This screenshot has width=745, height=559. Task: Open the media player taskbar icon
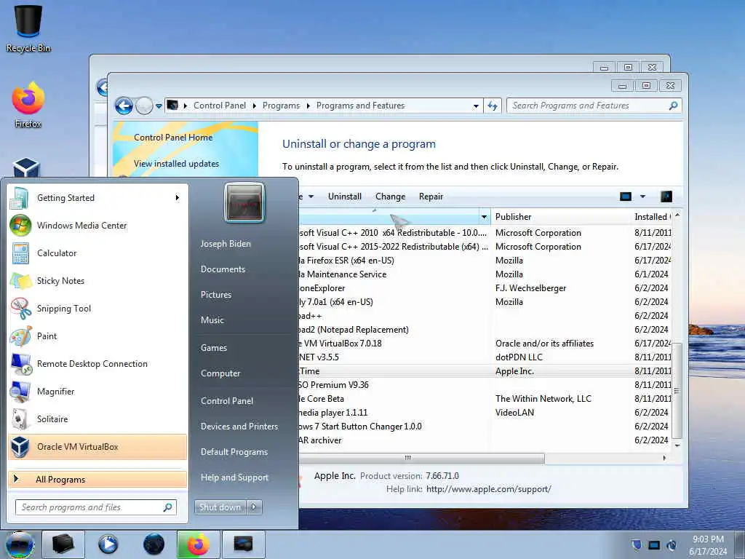pos(108,544)
